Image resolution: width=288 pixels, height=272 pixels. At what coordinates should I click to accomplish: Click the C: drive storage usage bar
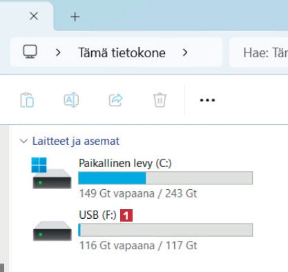point(166,178)
